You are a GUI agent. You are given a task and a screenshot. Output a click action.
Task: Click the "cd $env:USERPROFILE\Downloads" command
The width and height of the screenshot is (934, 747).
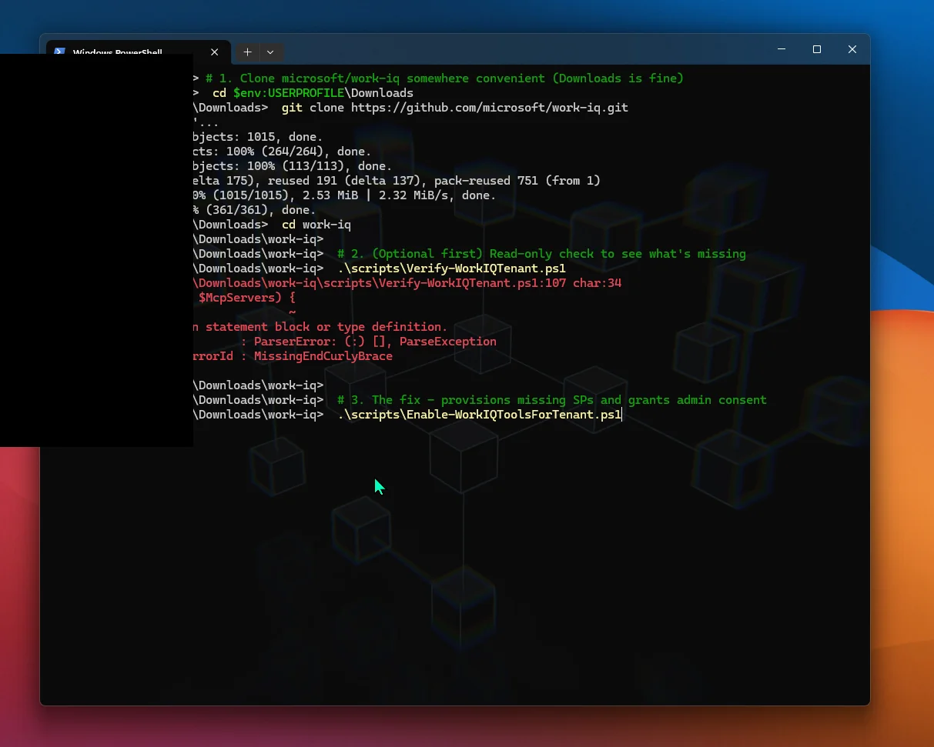[x=313, y=93]
